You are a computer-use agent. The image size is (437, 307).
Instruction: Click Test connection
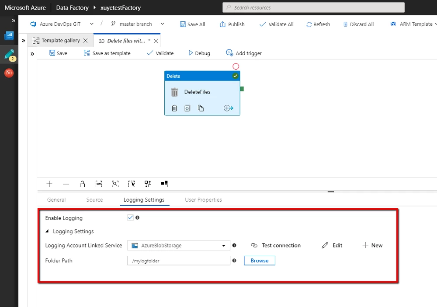(x=276, y=245)
